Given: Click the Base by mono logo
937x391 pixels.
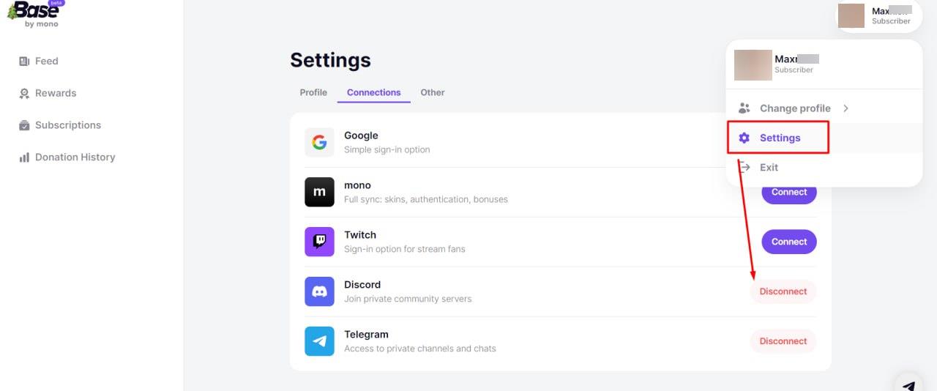Looking at the screenshot, I should (x=35, y=13).
